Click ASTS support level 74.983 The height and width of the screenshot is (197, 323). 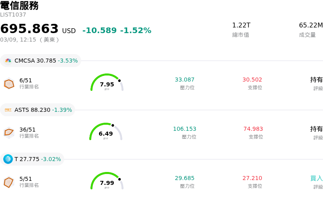[253, 129]
